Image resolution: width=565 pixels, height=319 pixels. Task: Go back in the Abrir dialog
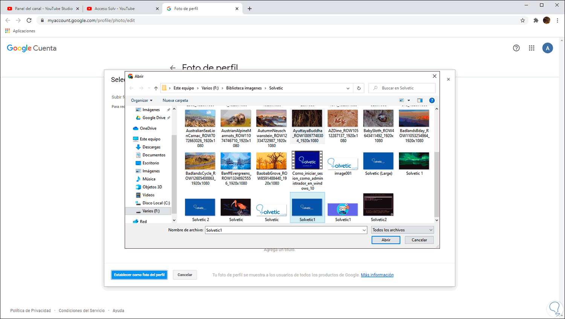click(x=131, y=88)
